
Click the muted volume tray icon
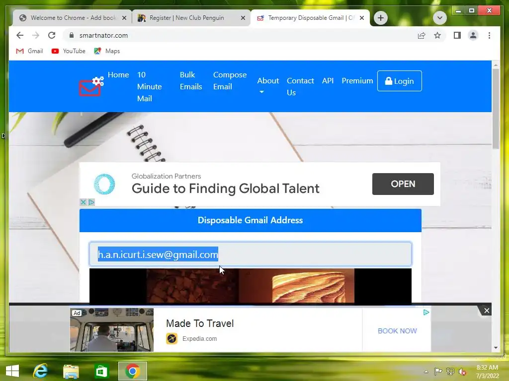point(462,372)
